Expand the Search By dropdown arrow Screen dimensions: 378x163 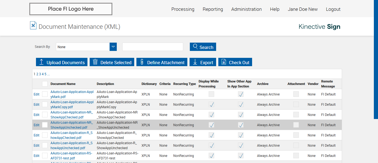click(113, 47)
